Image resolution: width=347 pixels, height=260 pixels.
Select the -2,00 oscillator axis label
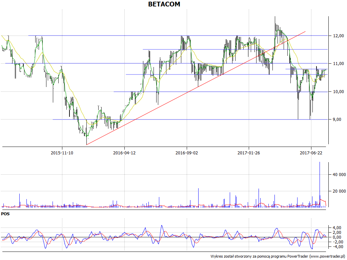coord(338,242)
